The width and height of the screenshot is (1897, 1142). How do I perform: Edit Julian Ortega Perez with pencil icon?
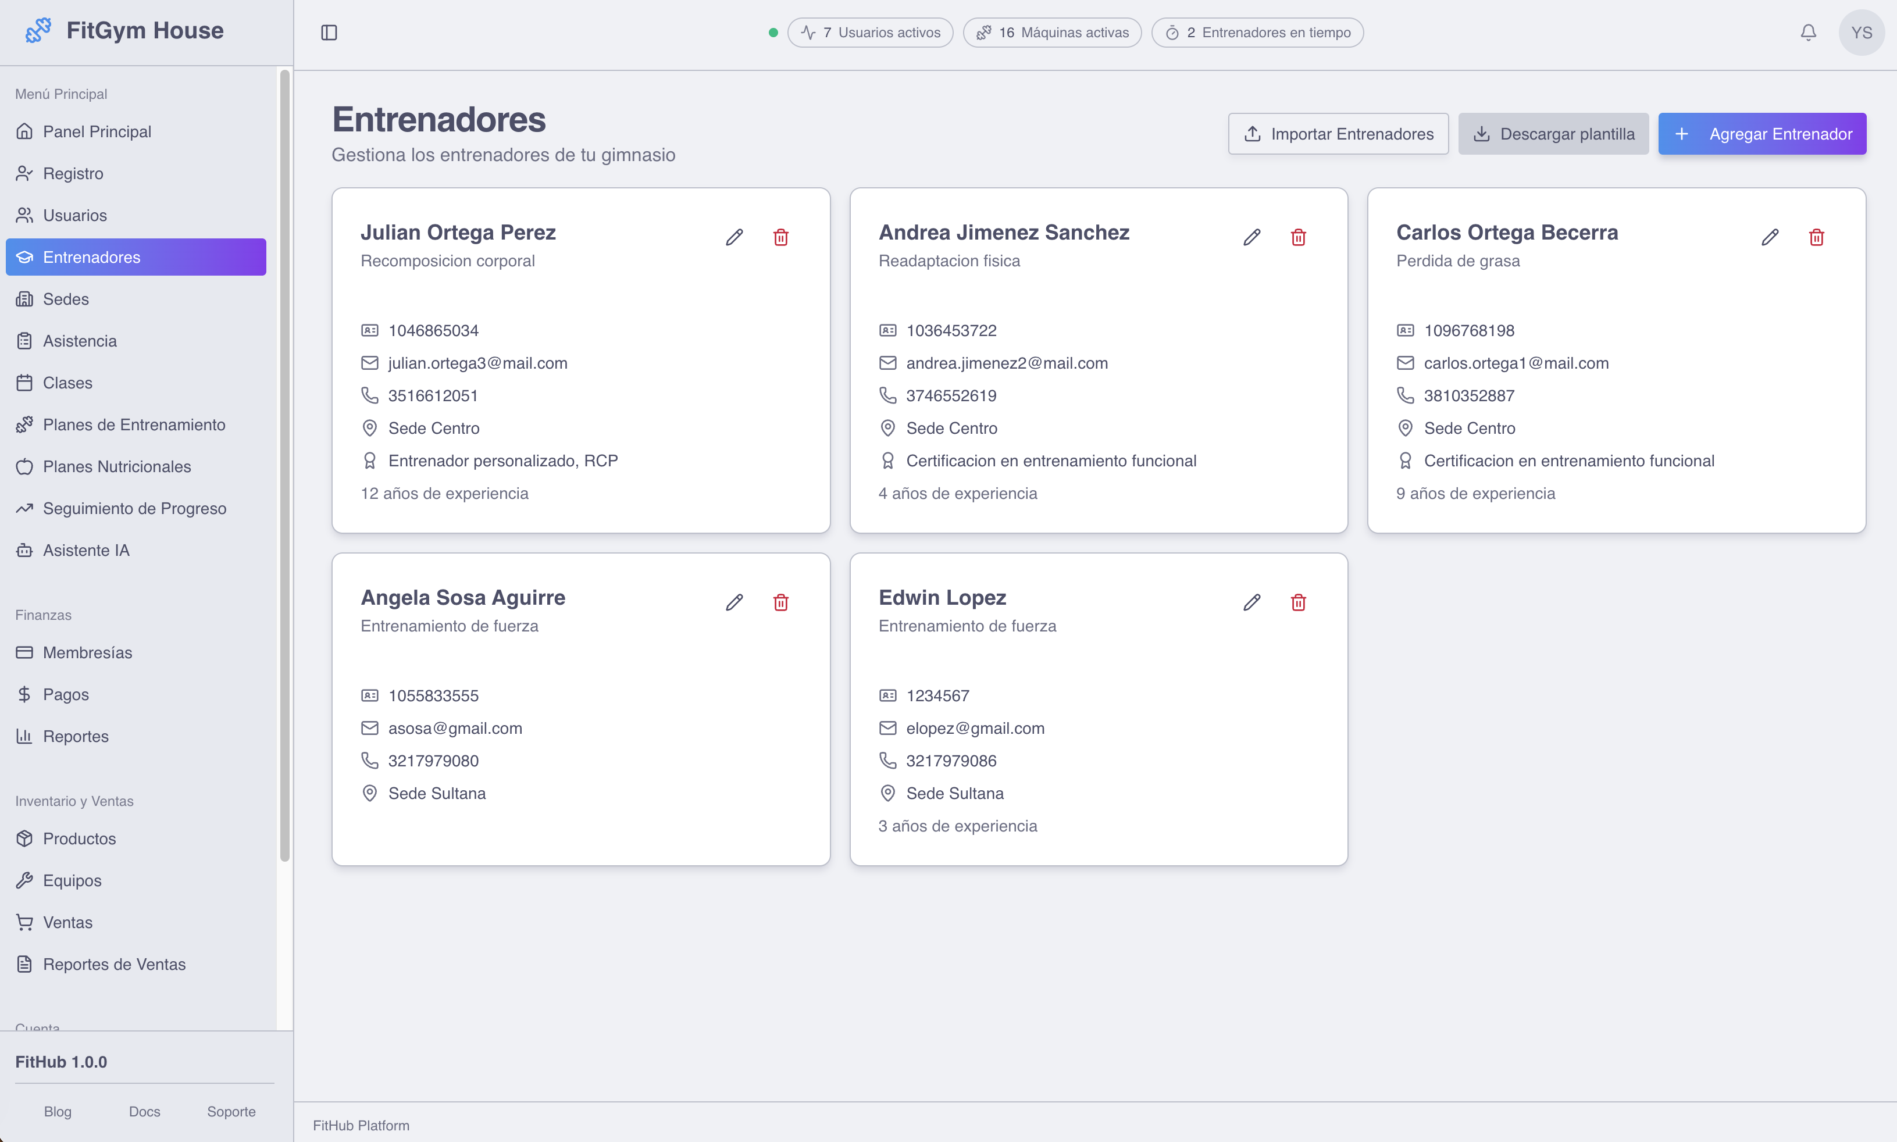point(734,236)
